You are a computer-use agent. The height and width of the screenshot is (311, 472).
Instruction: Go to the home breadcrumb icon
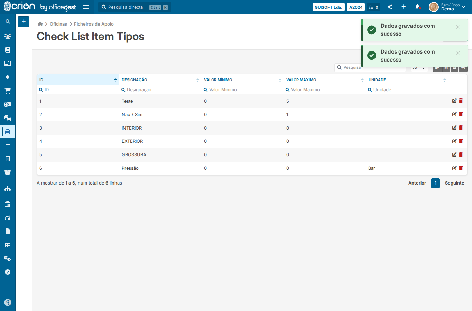click(x=40, y=24)
